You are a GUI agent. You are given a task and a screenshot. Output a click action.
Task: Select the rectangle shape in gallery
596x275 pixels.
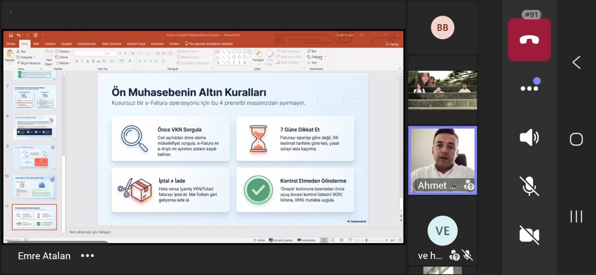point(234,52)
